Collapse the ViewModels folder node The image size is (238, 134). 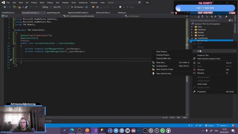point(192,38)
